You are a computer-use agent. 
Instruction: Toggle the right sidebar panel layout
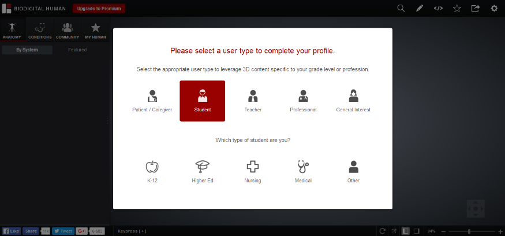[x=417, y=231]
